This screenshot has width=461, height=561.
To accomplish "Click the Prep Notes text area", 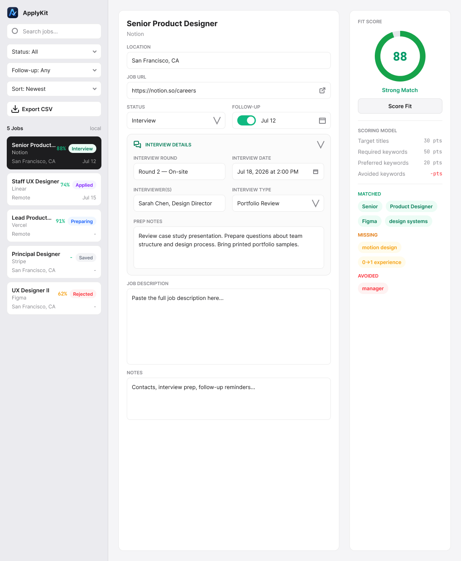I will pyautogui.click(x=229, y=248).
